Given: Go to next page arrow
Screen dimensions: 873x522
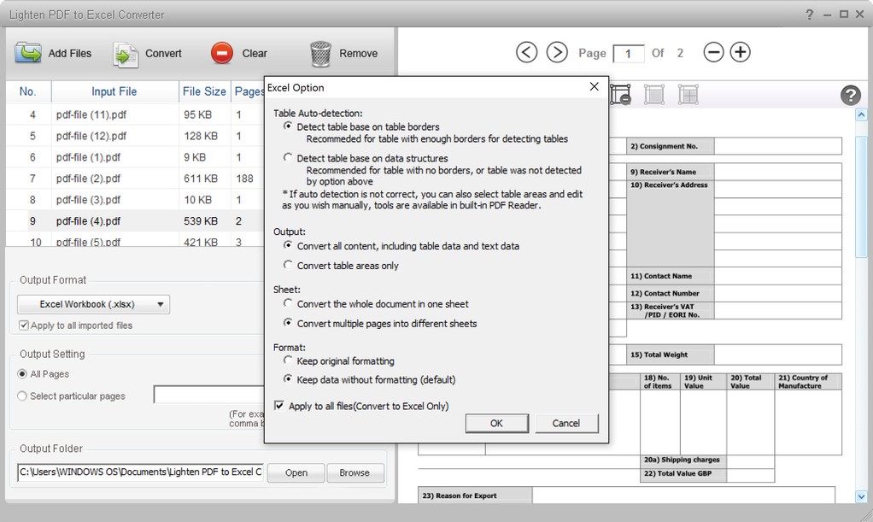Looking at the screenshot, I should 557,52.
